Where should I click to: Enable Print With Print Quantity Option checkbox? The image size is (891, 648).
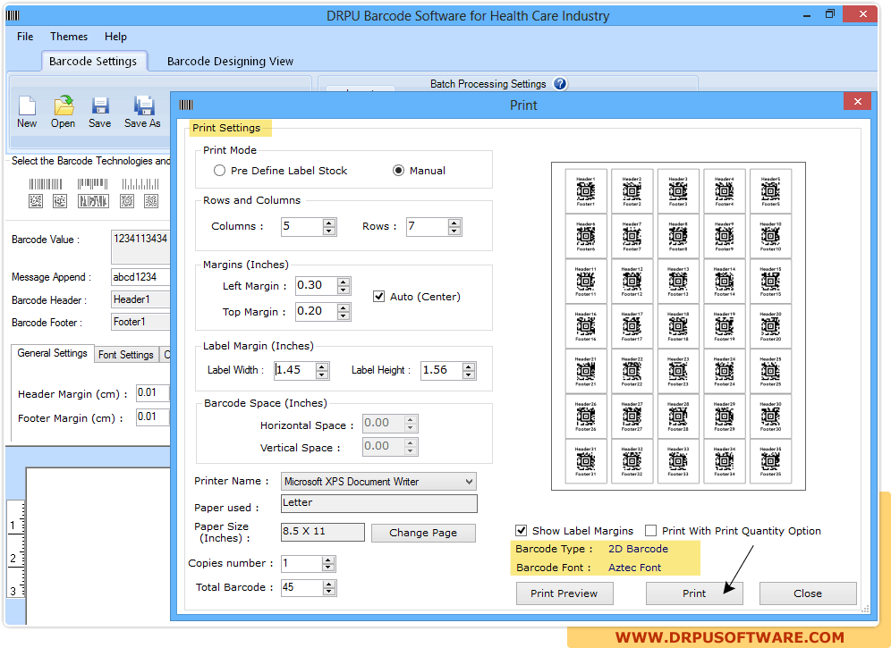click(651, 530)
